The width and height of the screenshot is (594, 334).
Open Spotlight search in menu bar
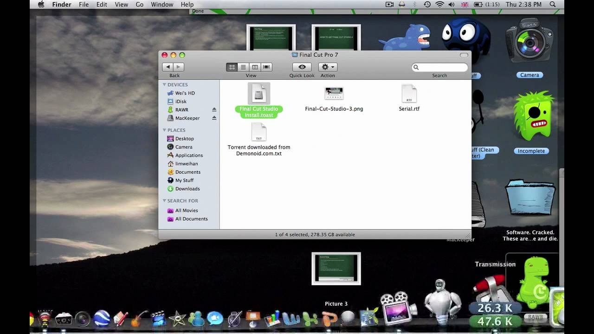tap(553, 5)
